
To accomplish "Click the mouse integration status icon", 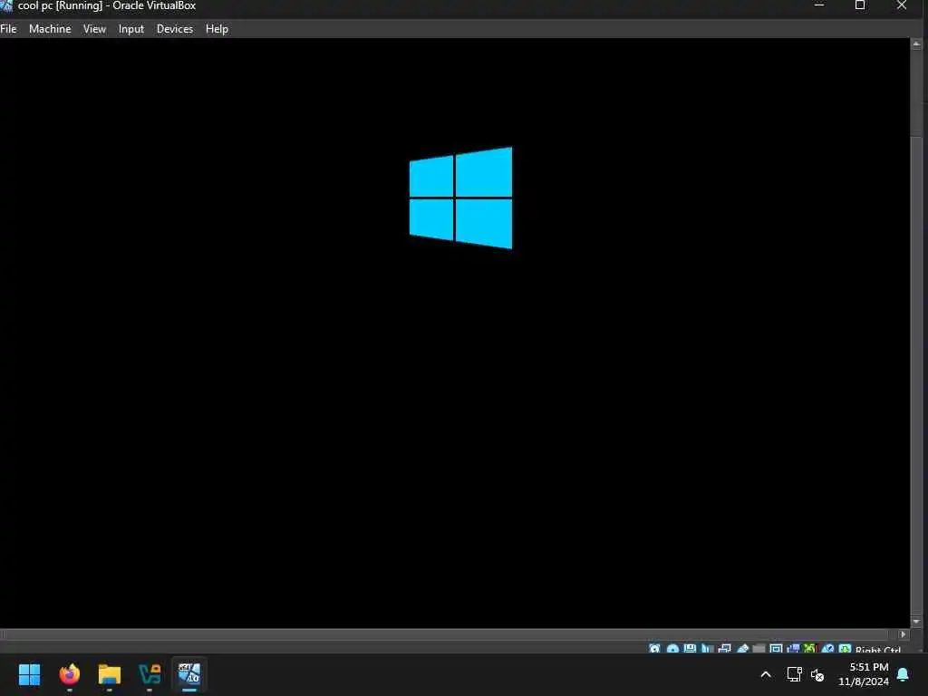I will [x=828, y=649].
